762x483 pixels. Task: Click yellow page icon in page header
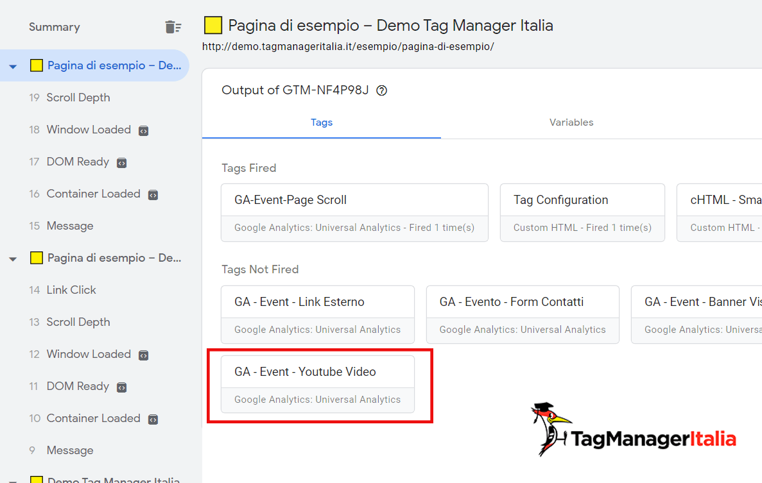coord(213,25)
